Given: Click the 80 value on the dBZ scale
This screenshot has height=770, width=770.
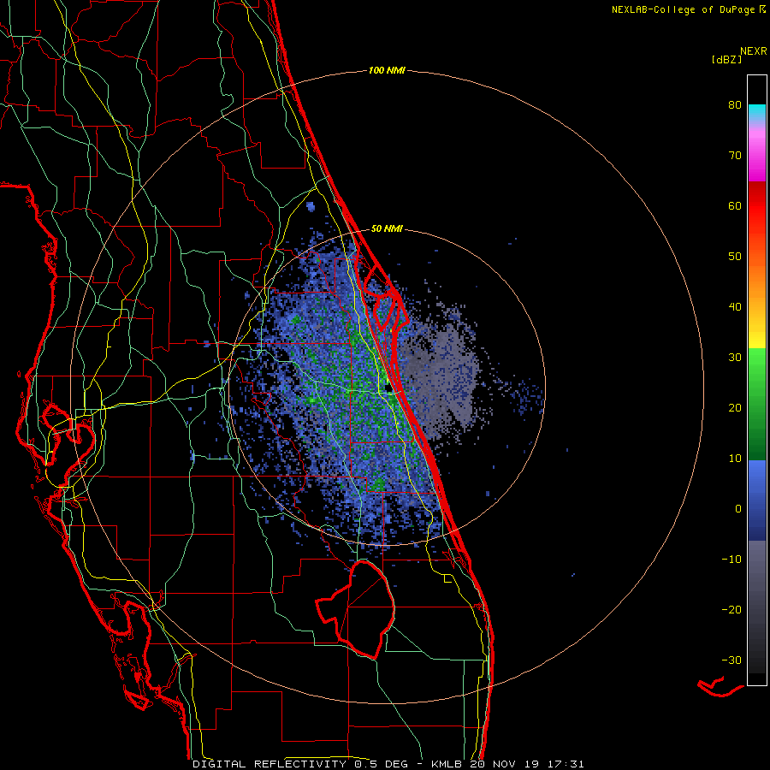Looking at the screenshot, I should 735,105.
